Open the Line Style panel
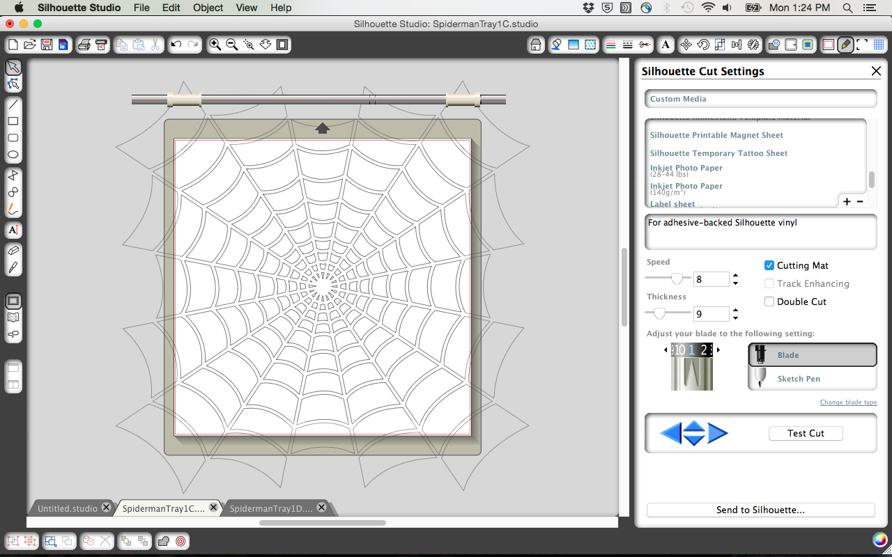Screen dimensions: 892x557 coord(628,45)
